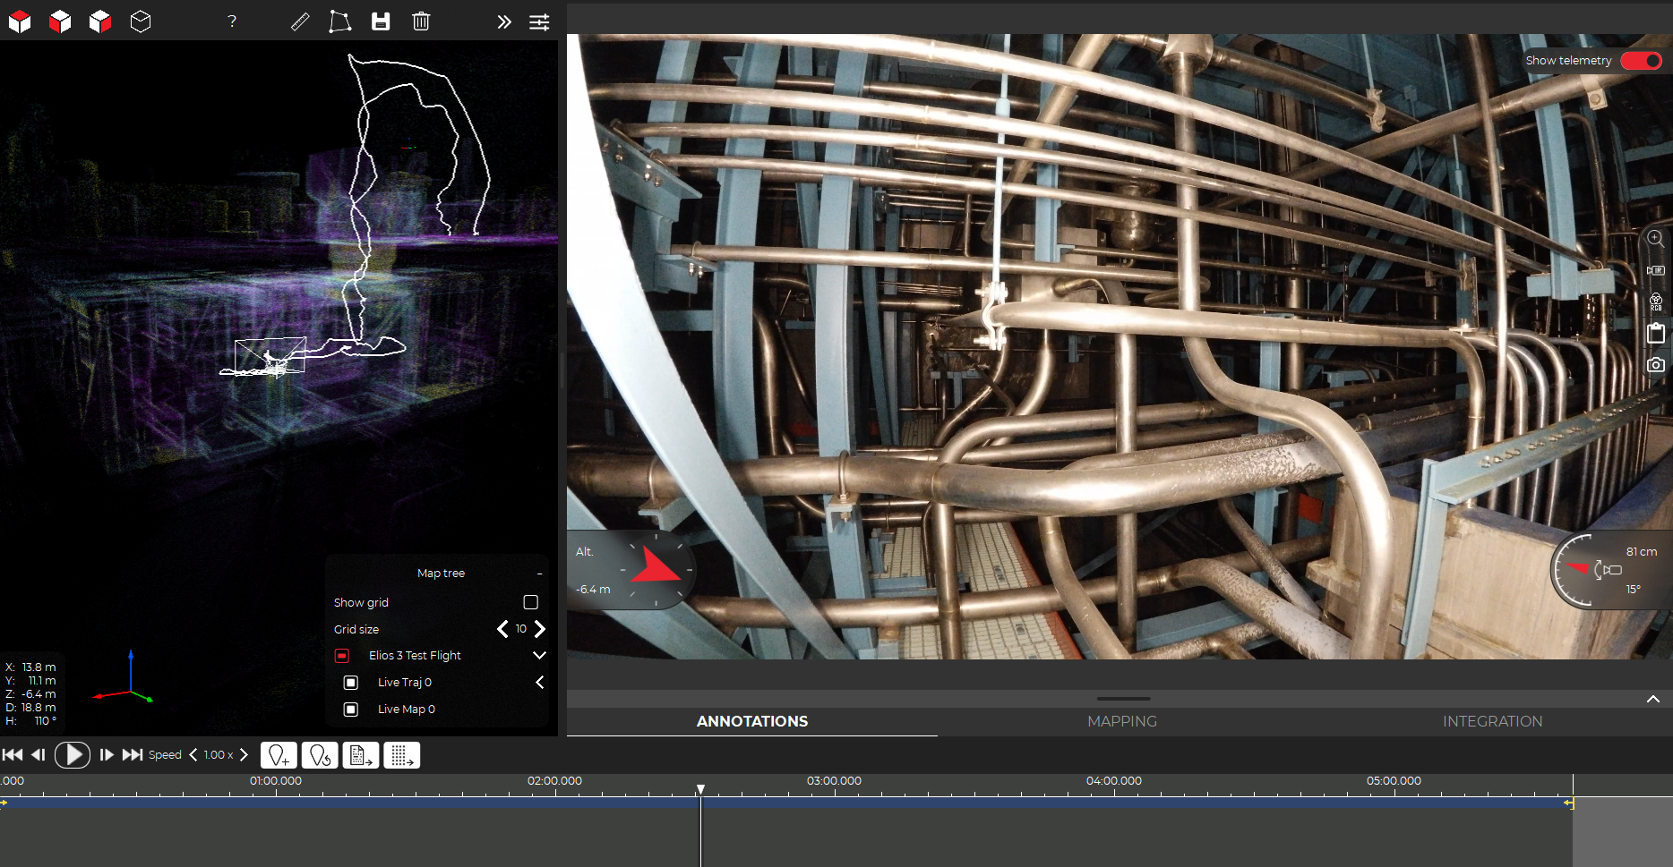
Task: Click the export report document icon
Action: (361, 755)
